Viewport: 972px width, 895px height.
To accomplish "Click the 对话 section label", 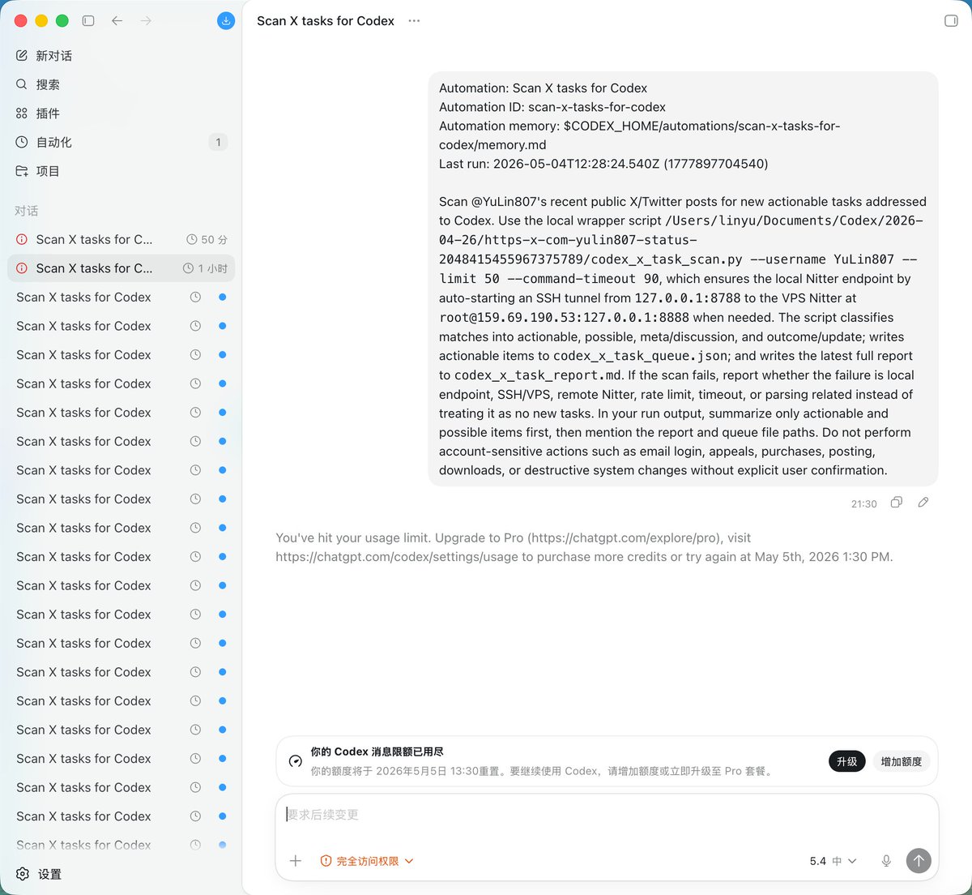I will pyautogui.click(x=27, y=211).
